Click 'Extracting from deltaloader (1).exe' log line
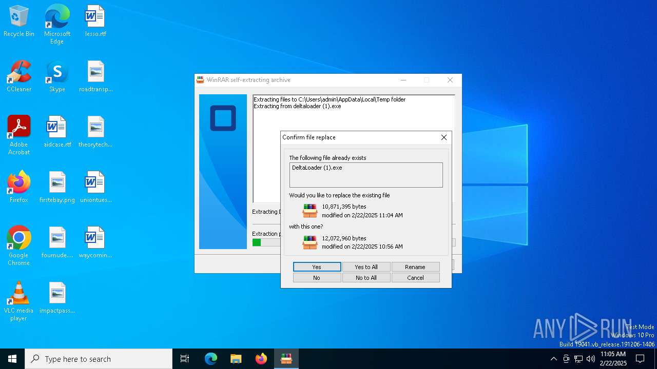This screenshot has height=369, width=657. [297, 106]
